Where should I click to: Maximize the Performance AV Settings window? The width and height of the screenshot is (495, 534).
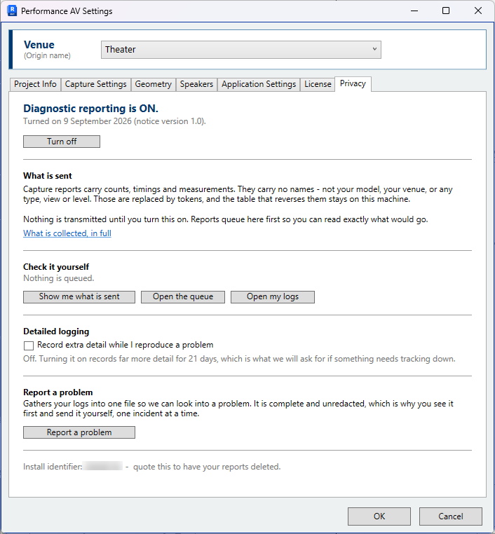pyautogui.click(x=446, y=11)
